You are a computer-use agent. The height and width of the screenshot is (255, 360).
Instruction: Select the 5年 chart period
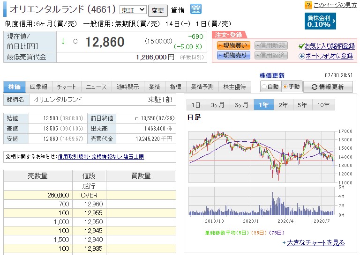pyautogui.click(x=302, y=105)
